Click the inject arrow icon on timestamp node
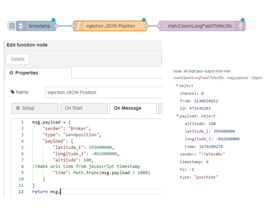The height and width of the screenshot is (209, 275). click(21, 26)
